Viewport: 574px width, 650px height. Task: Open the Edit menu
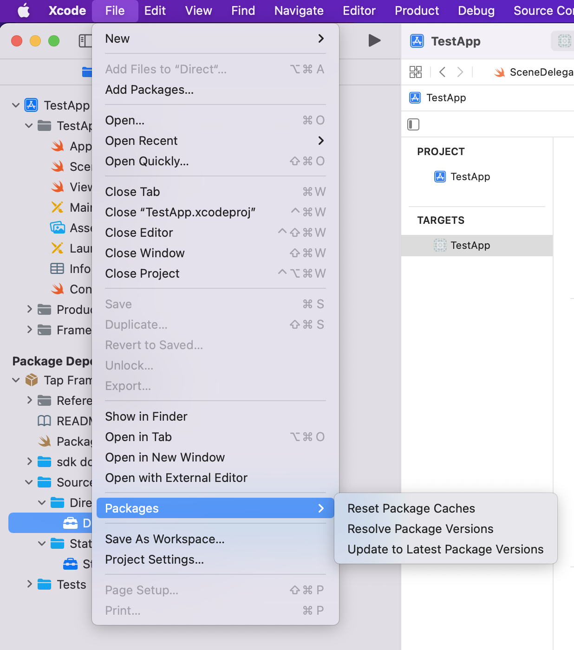point(155,11)
